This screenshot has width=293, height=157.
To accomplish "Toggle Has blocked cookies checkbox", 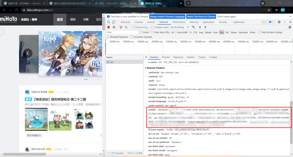I will coord(259,32).
